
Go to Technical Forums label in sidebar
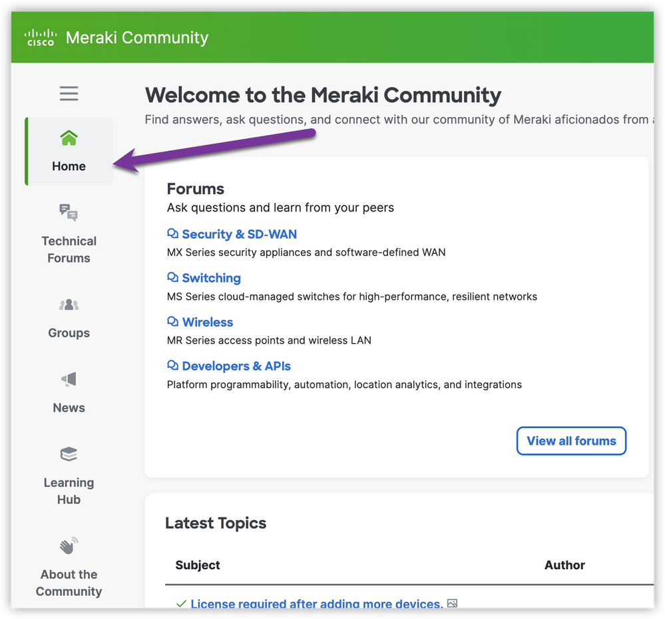[x=69, y=249]
